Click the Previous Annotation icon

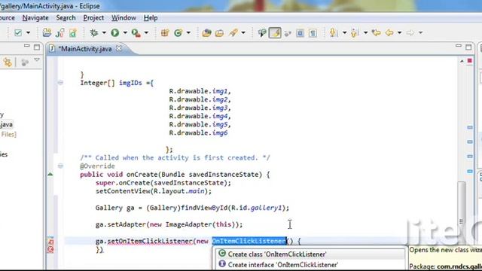click(x=355, y=32)
